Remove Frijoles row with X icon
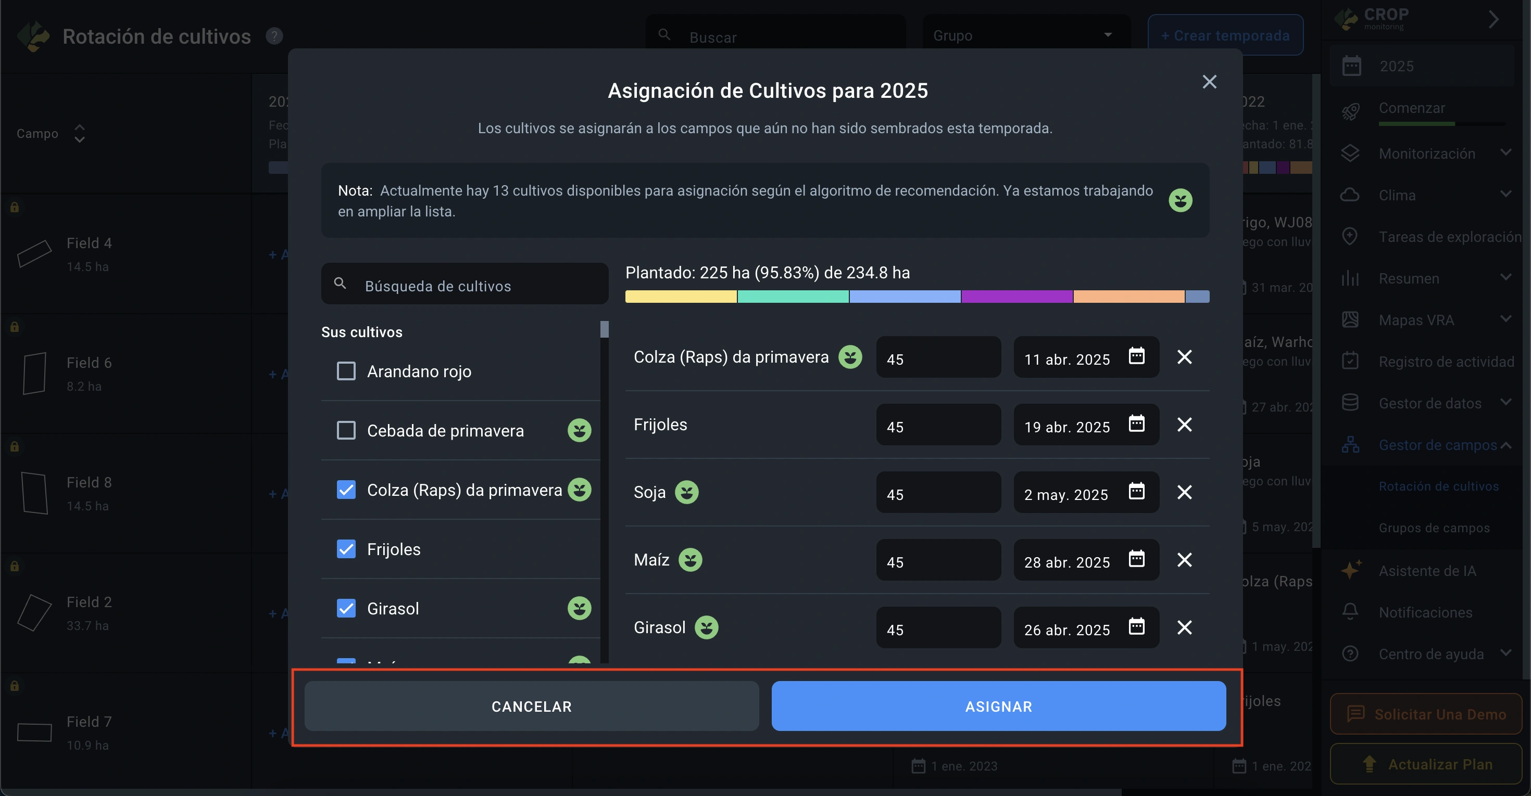 click(x=1184, y=425)
